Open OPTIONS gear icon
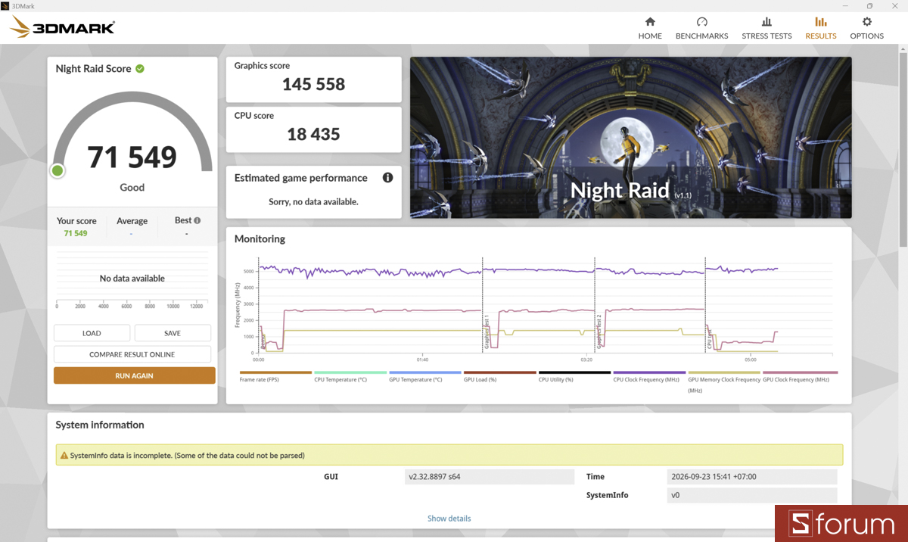Image resolution: width=908 pixels, height=542 pixels. (866, 22)
